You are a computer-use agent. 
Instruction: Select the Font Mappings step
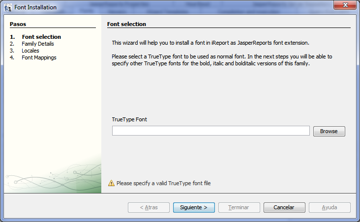click(x=39, y=57)
